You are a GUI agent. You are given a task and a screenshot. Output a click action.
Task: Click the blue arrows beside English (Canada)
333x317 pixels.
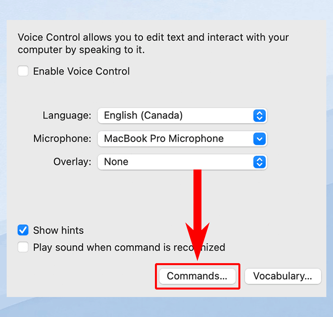pos(259,116)
